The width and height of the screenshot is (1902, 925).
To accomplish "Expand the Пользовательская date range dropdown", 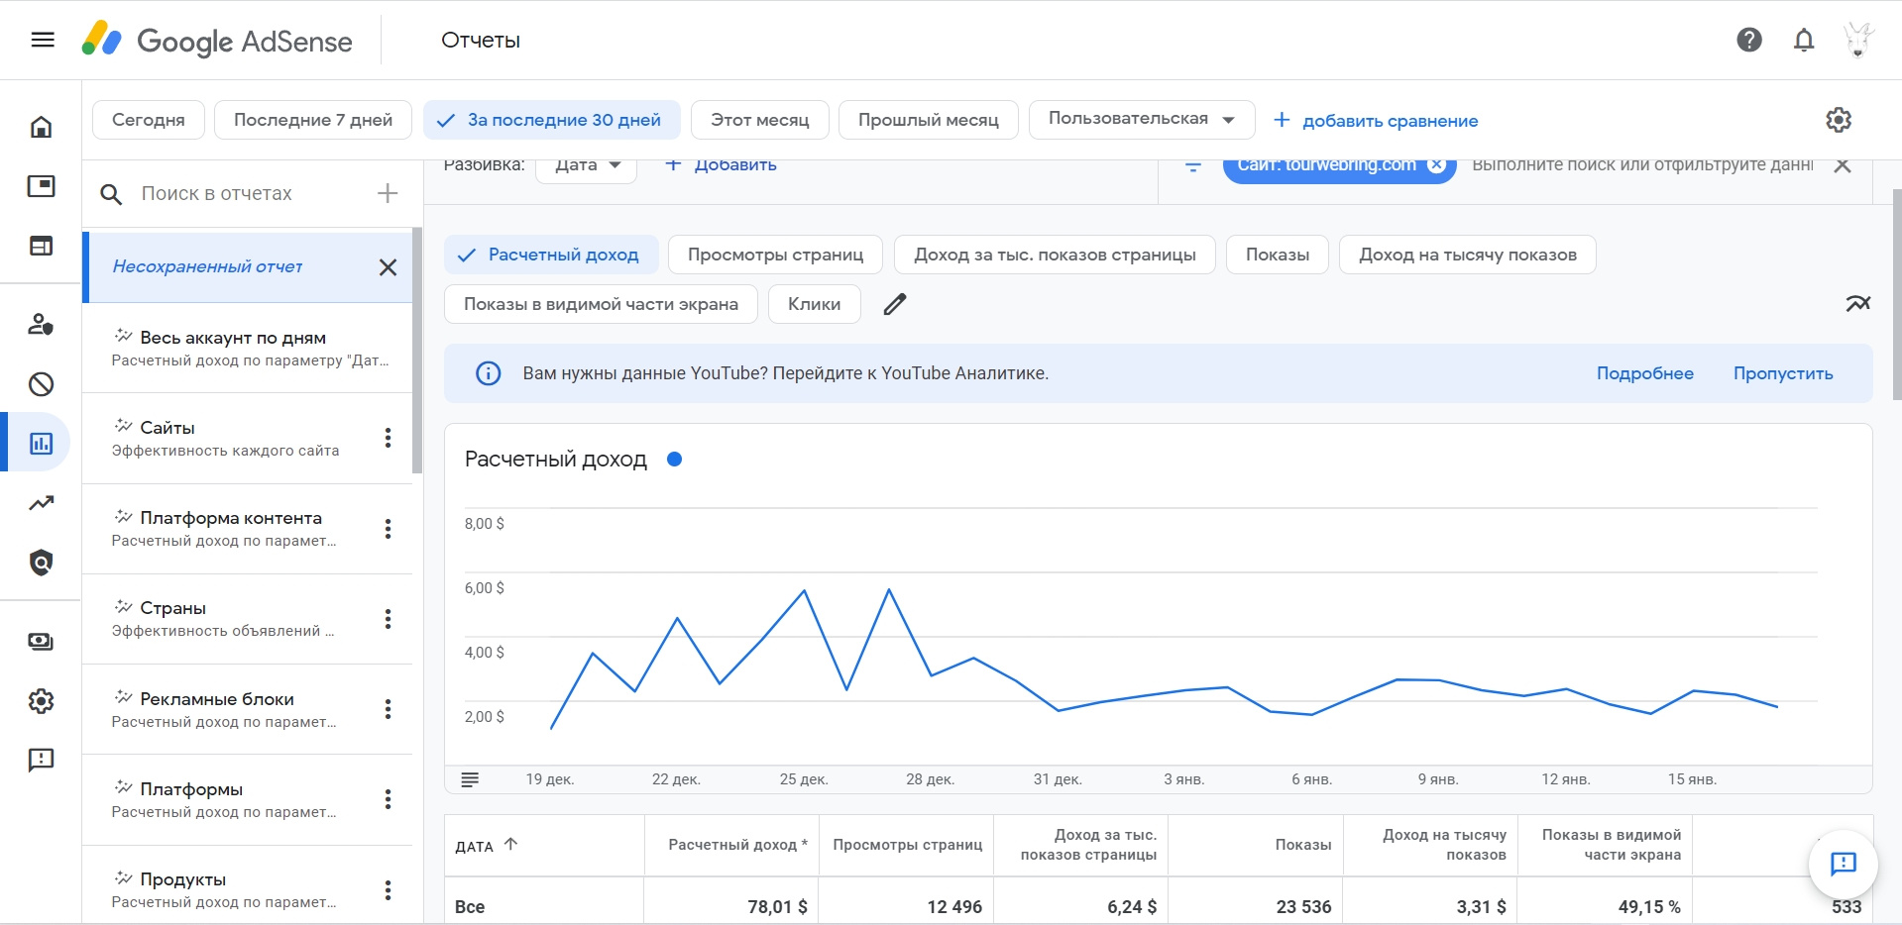I will [1141, 119].
